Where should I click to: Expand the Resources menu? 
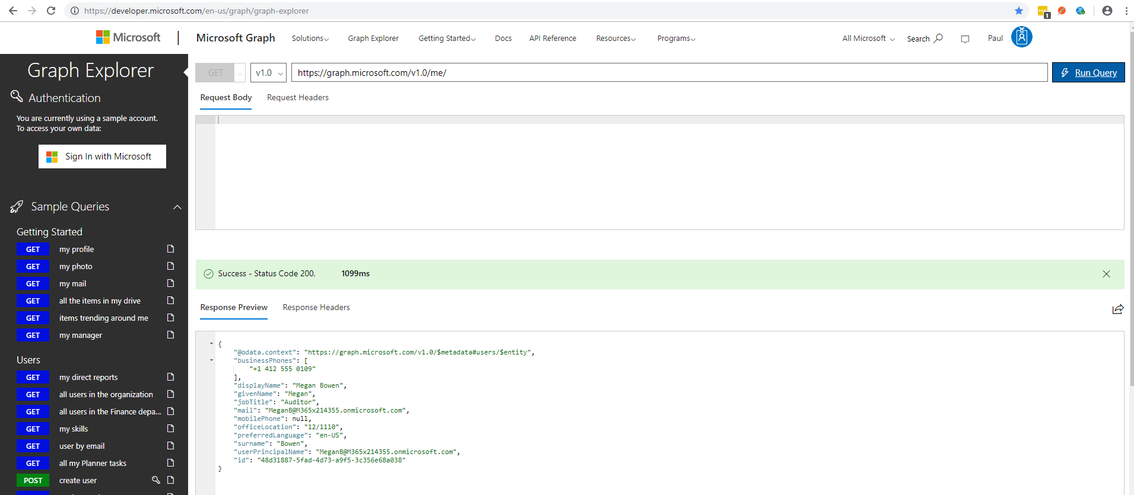pyautogui.click(x=616, y=39)
